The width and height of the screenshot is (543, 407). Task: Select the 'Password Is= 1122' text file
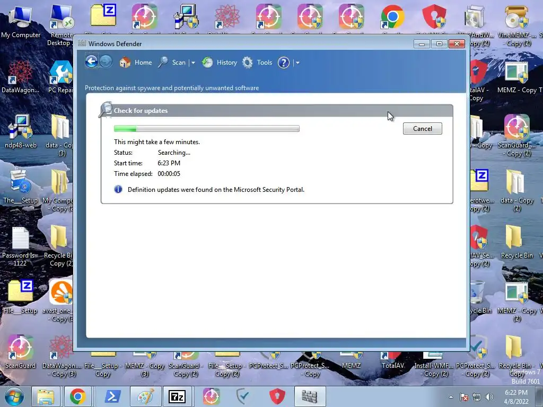(x=20, y=246)
